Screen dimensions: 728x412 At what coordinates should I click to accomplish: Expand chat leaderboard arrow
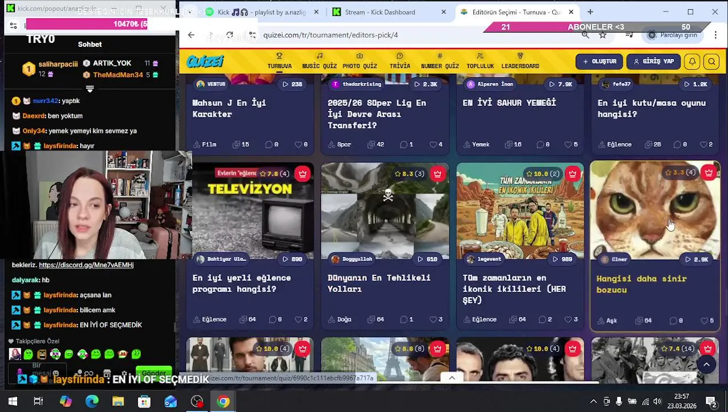click(x=90, y=89)
